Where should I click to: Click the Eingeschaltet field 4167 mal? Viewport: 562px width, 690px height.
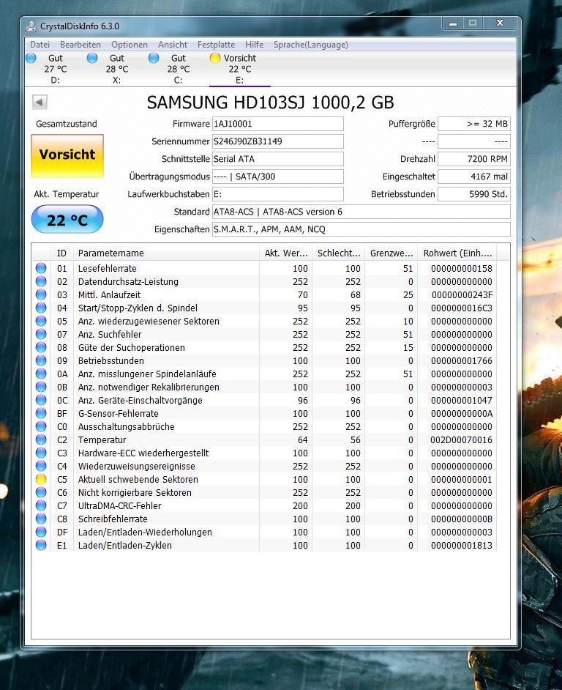474,177
